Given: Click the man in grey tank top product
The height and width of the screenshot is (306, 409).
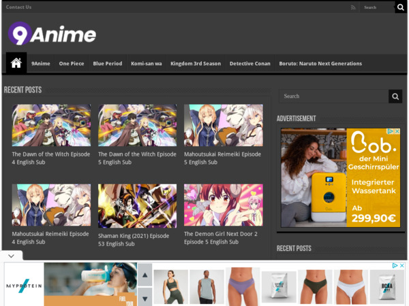Looking at the screenshot, I should (x=207, y=287).
